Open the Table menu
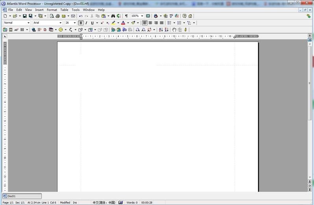This screenshot has height=205, width=314. (x=64, y=10)
